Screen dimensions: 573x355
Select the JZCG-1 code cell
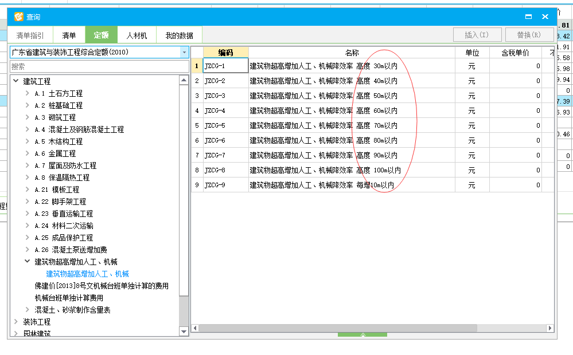tap(225, 66)
